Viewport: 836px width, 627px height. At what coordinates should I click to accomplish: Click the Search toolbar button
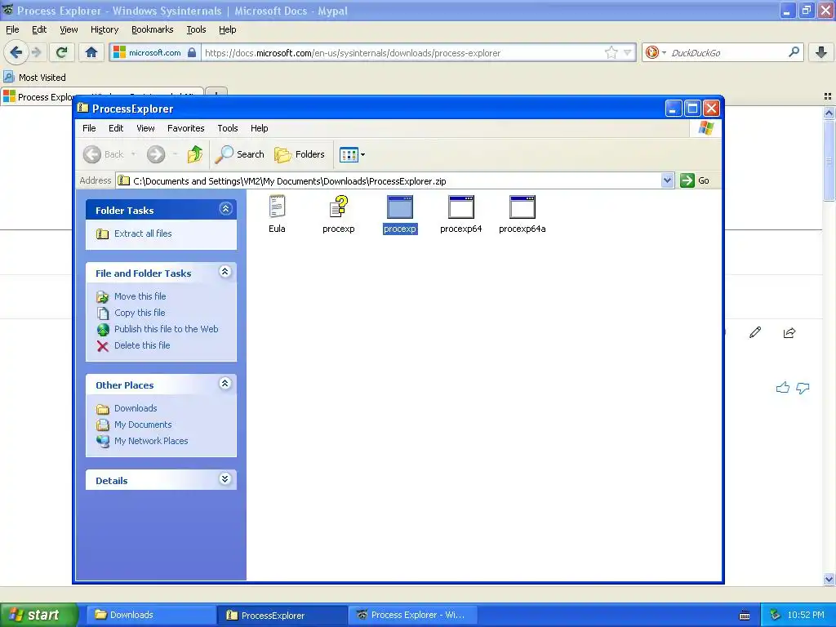(x=239, y=154)
